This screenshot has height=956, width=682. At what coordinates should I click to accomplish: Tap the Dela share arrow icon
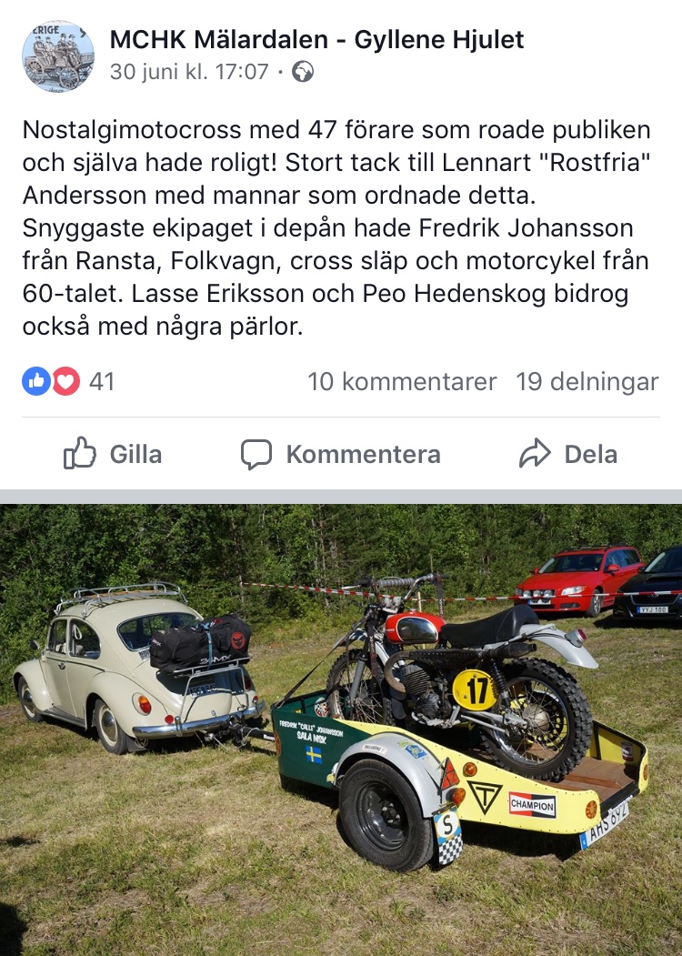coord(535,453)
